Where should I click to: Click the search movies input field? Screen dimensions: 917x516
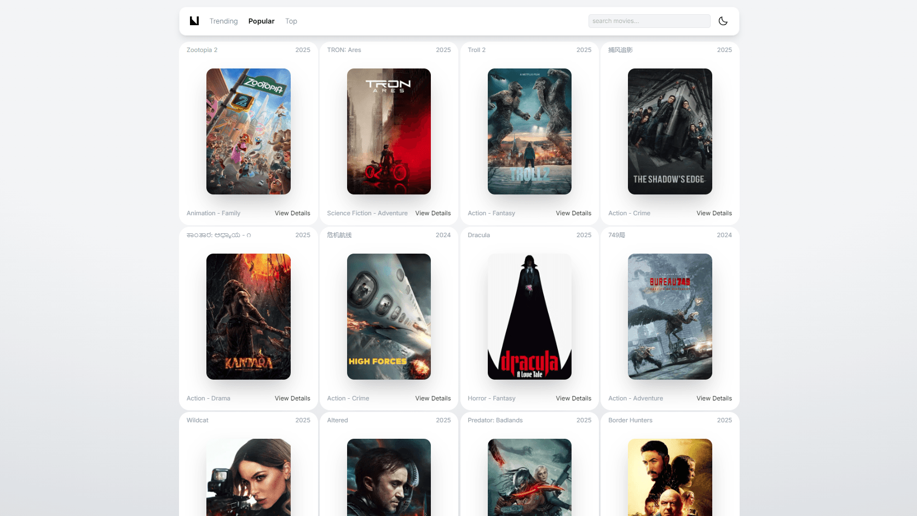pos(649,21)
